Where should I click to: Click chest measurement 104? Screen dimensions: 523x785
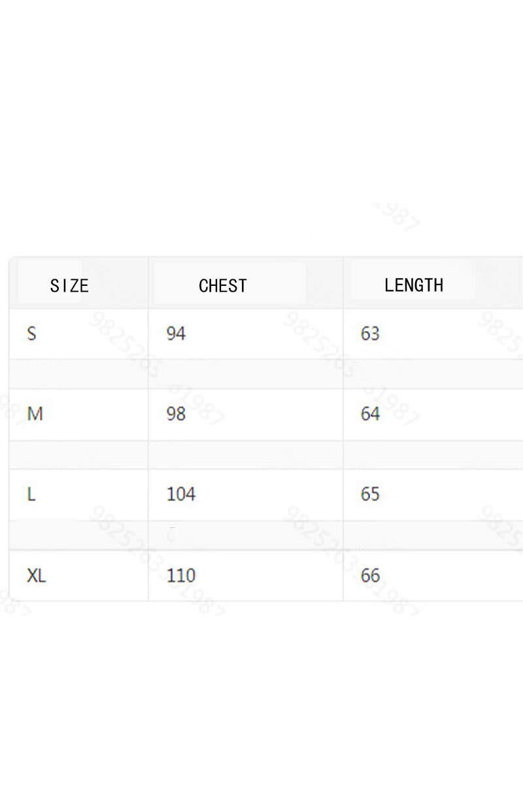coord(180,495)
